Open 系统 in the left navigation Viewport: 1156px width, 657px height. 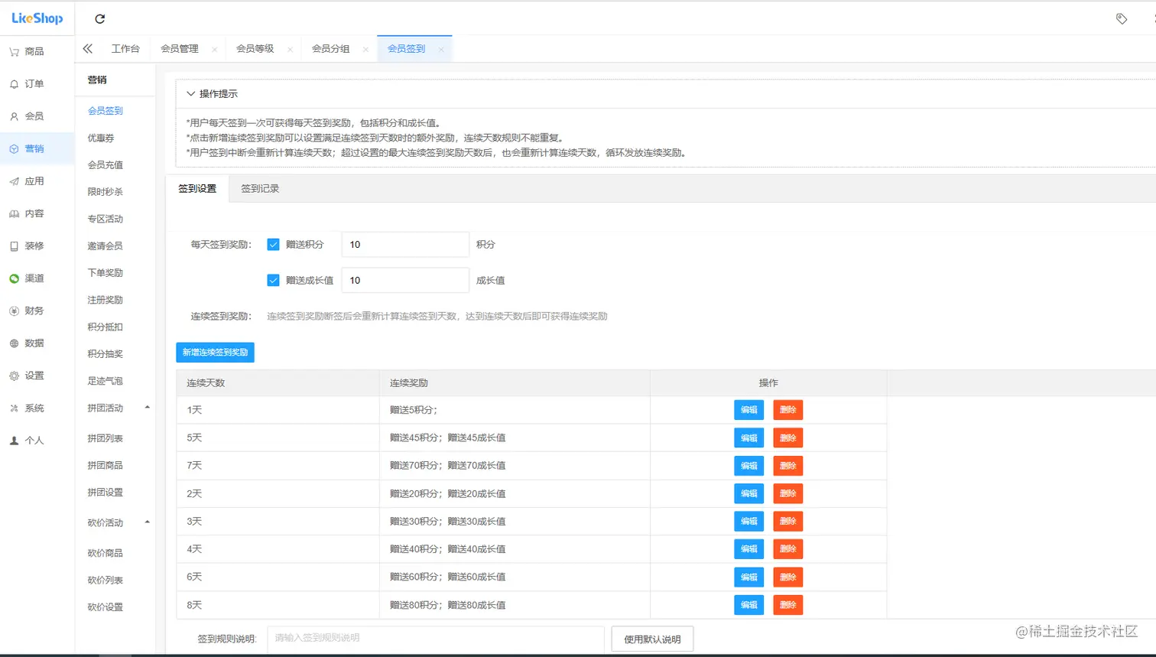tap(34, 408)
